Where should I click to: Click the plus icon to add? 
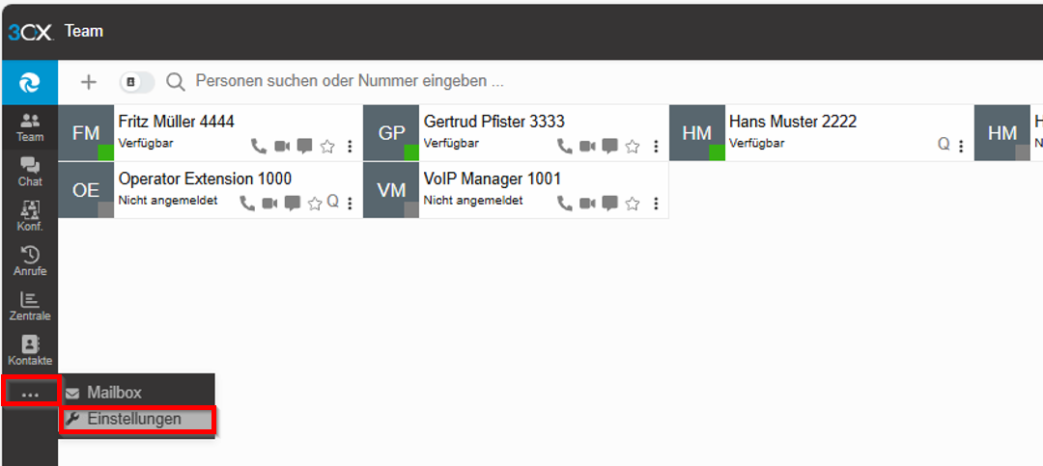[x=89, y=82]
